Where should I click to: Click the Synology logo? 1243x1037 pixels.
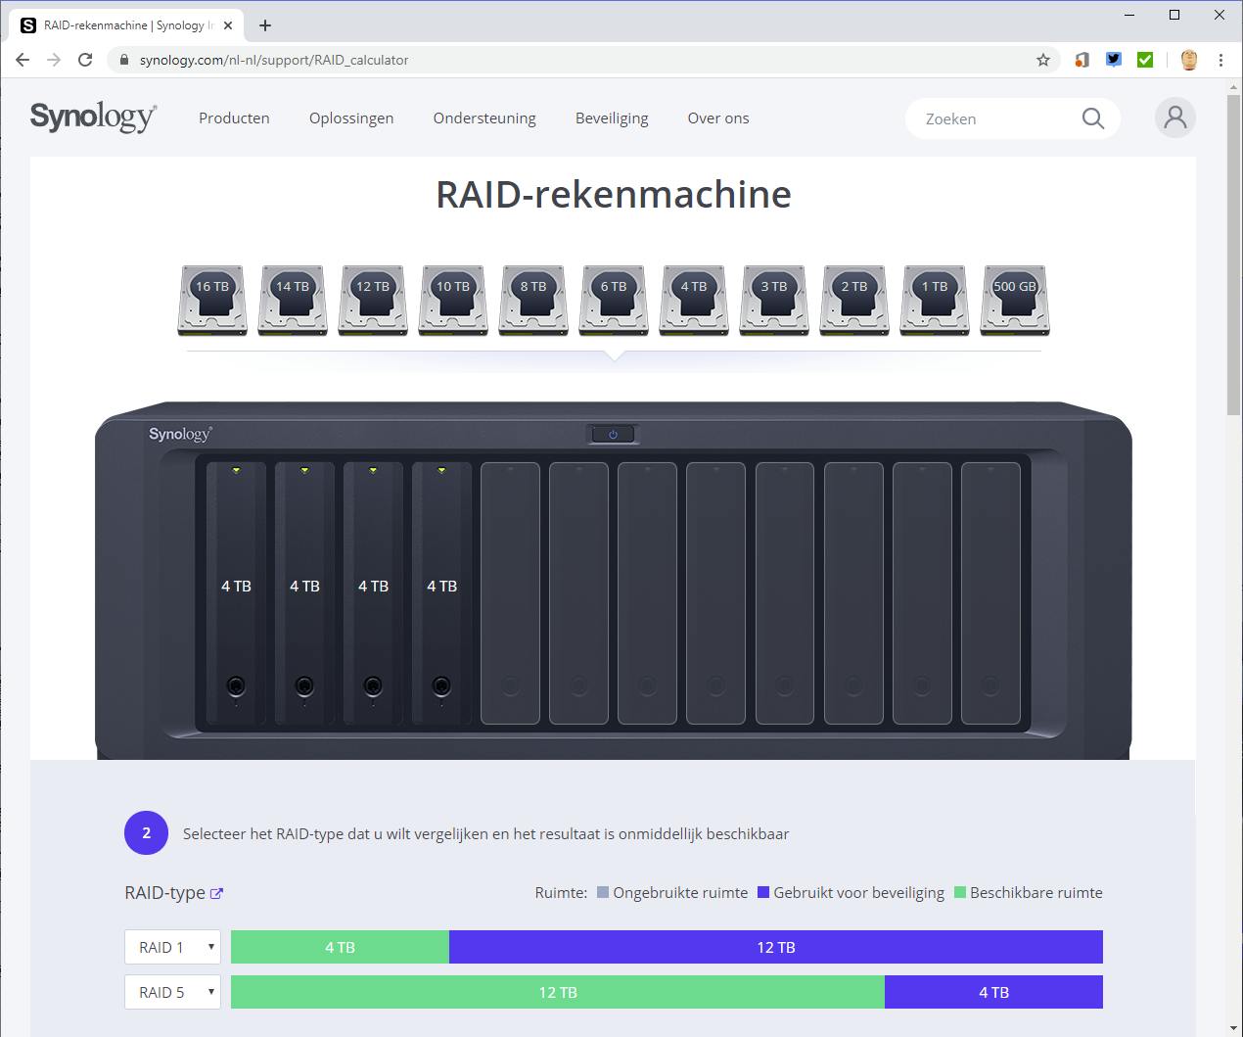(x=93, y=117)
